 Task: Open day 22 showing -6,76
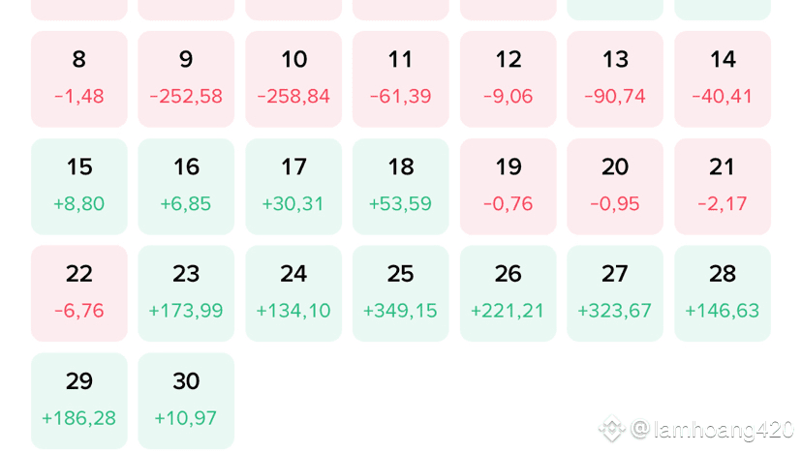point(79,293)
